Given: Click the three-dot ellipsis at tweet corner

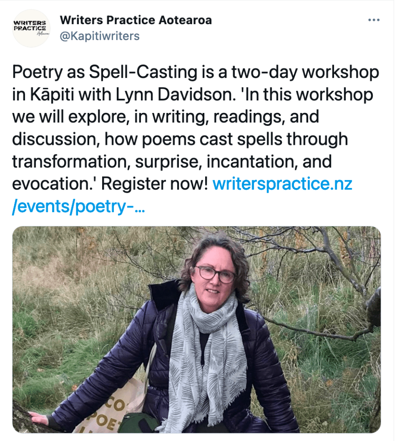Looking at the screenshot, I should pos(373,20).
